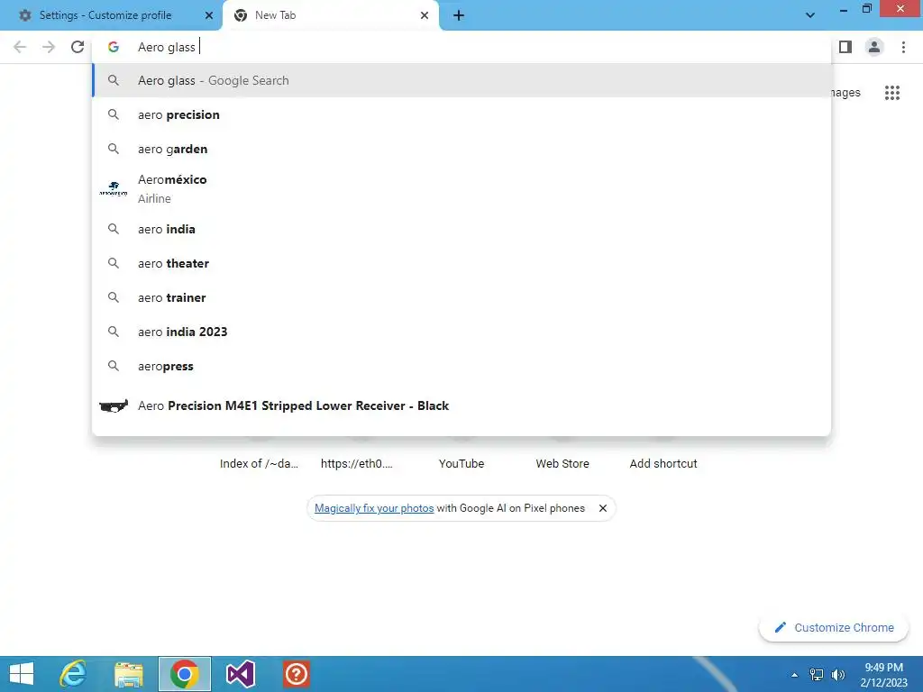The width and height of the screenshot is (923, 692).
Task: Switch to the Settings - Customize profile tab
Action: pos(105,15)
